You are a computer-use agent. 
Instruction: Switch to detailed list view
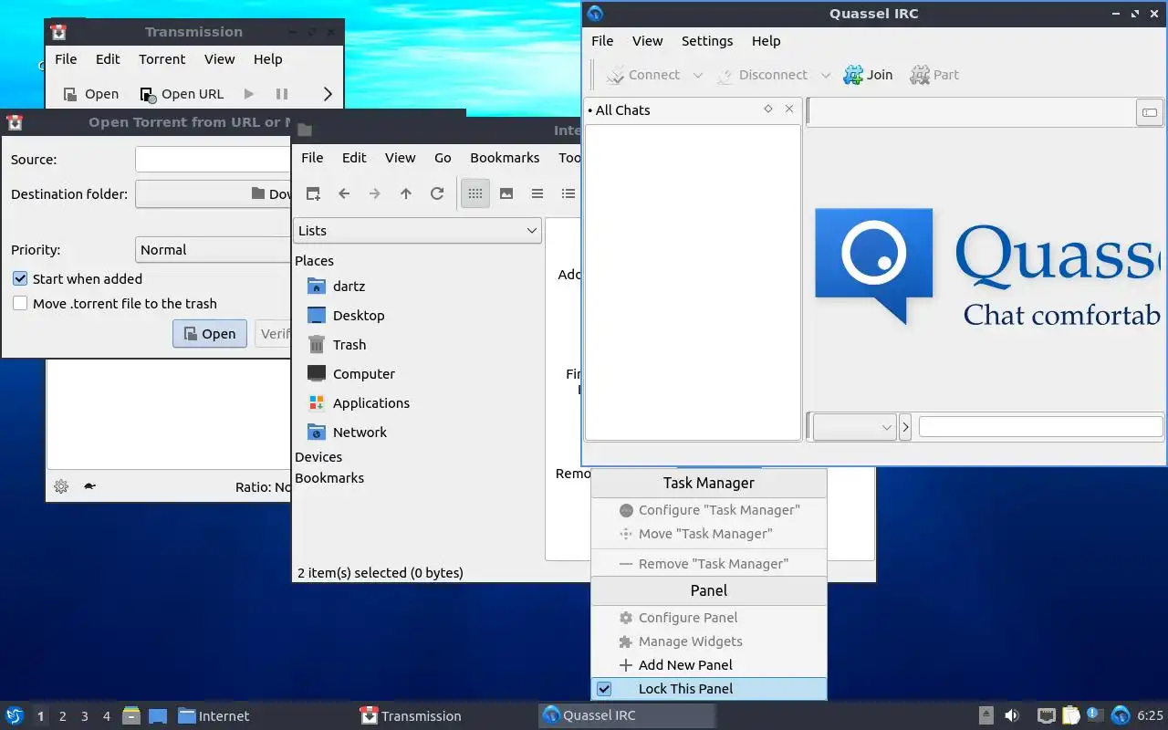pyautogui.click(x=568, y=193)
